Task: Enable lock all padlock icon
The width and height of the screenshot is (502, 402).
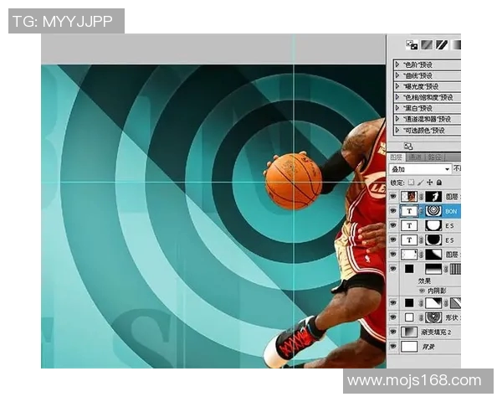Action: point(439,183)
